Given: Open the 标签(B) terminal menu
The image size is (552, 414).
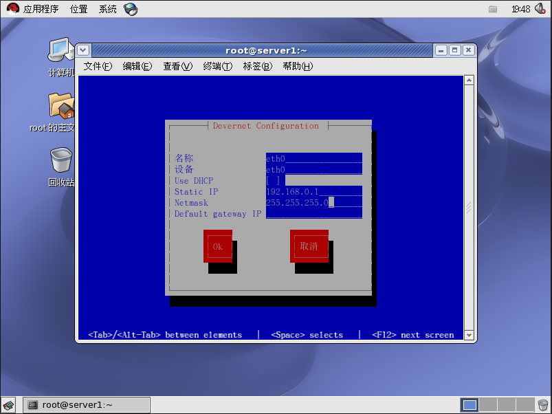Looking at the screenshot, I should [x=257, y=66].
